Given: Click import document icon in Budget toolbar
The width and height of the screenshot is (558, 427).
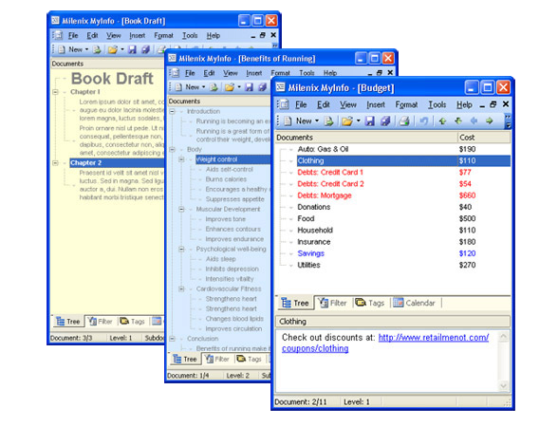Looking at the screenshot, I should click(x=328, y=121).
